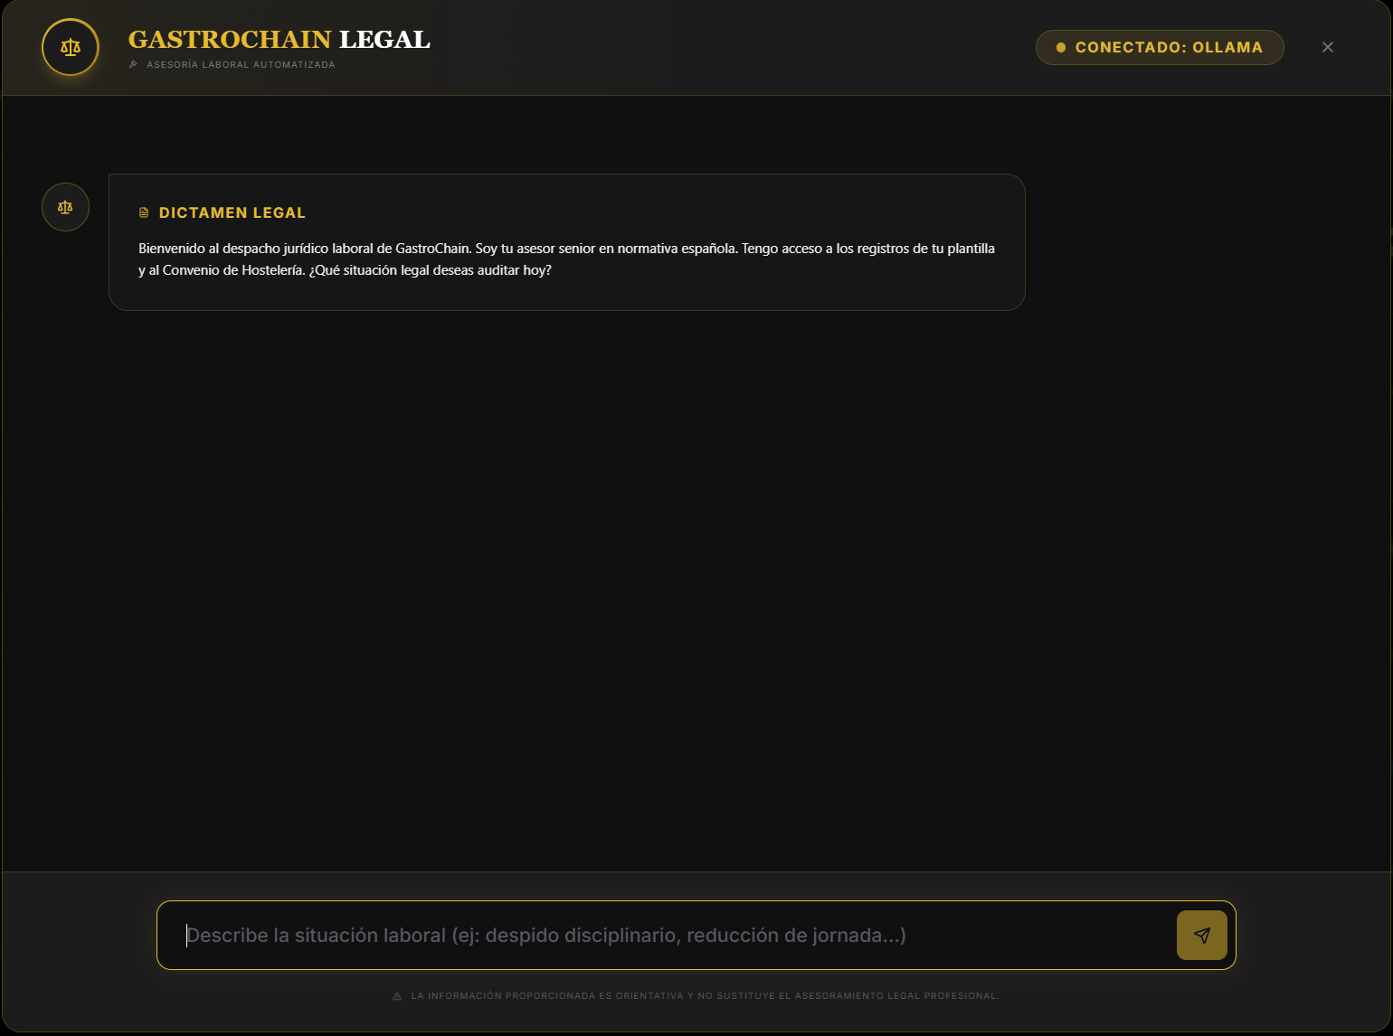Click the placeholder text about despido disciplinario
The height and width of the screenshot is (1036, 1393).
click(545, 936)
